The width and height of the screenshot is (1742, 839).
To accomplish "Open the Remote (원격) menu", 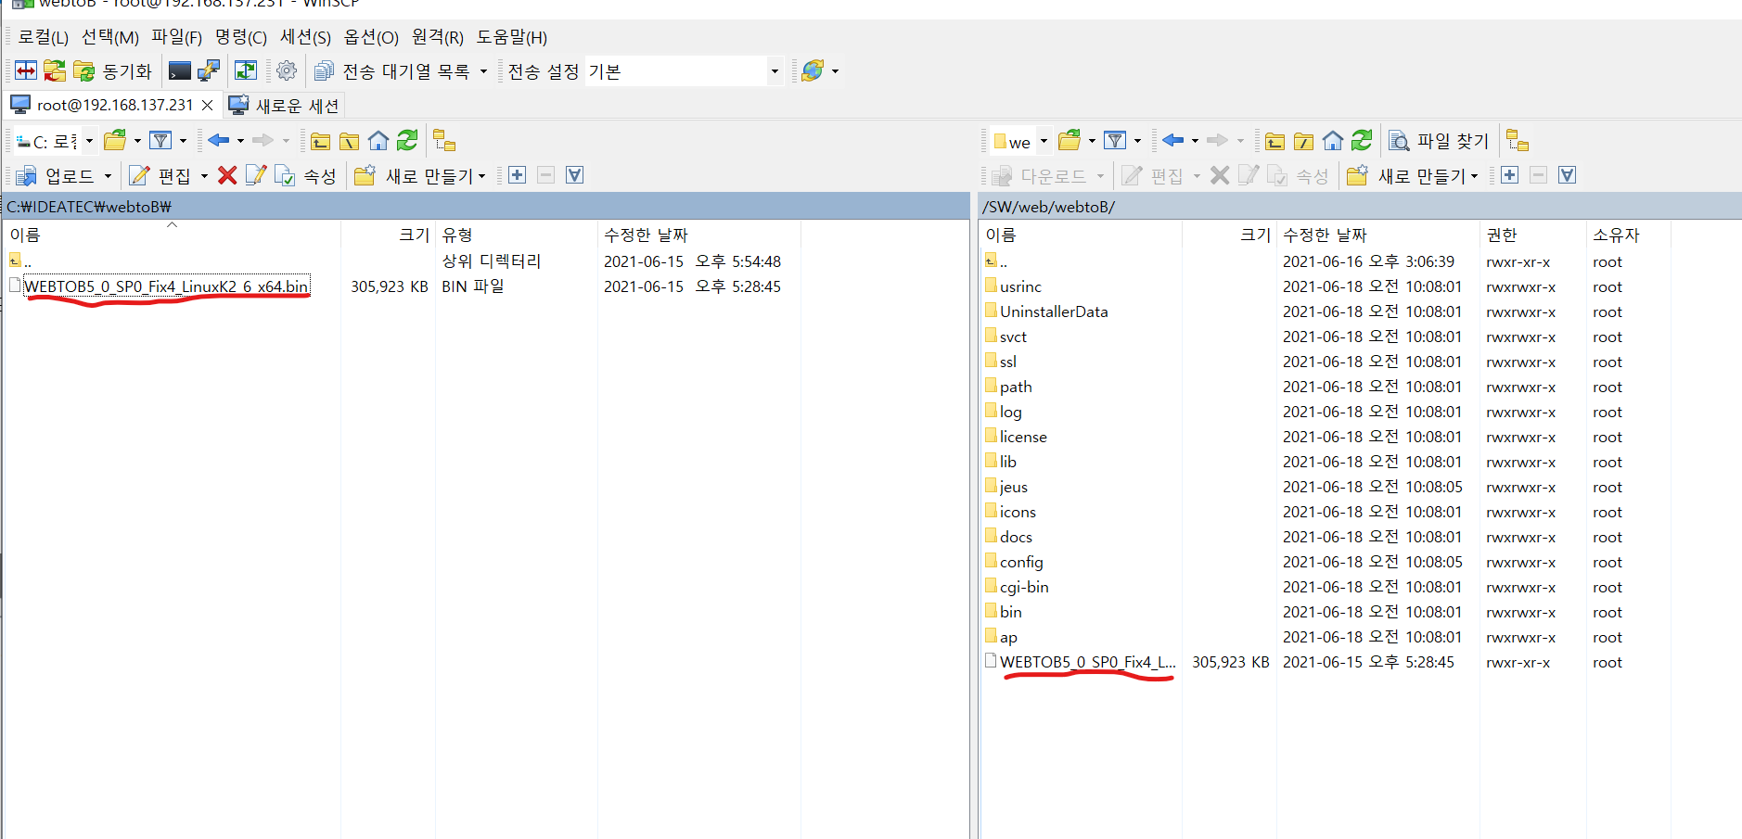I will pyautogui.click(x=438, y=37).
